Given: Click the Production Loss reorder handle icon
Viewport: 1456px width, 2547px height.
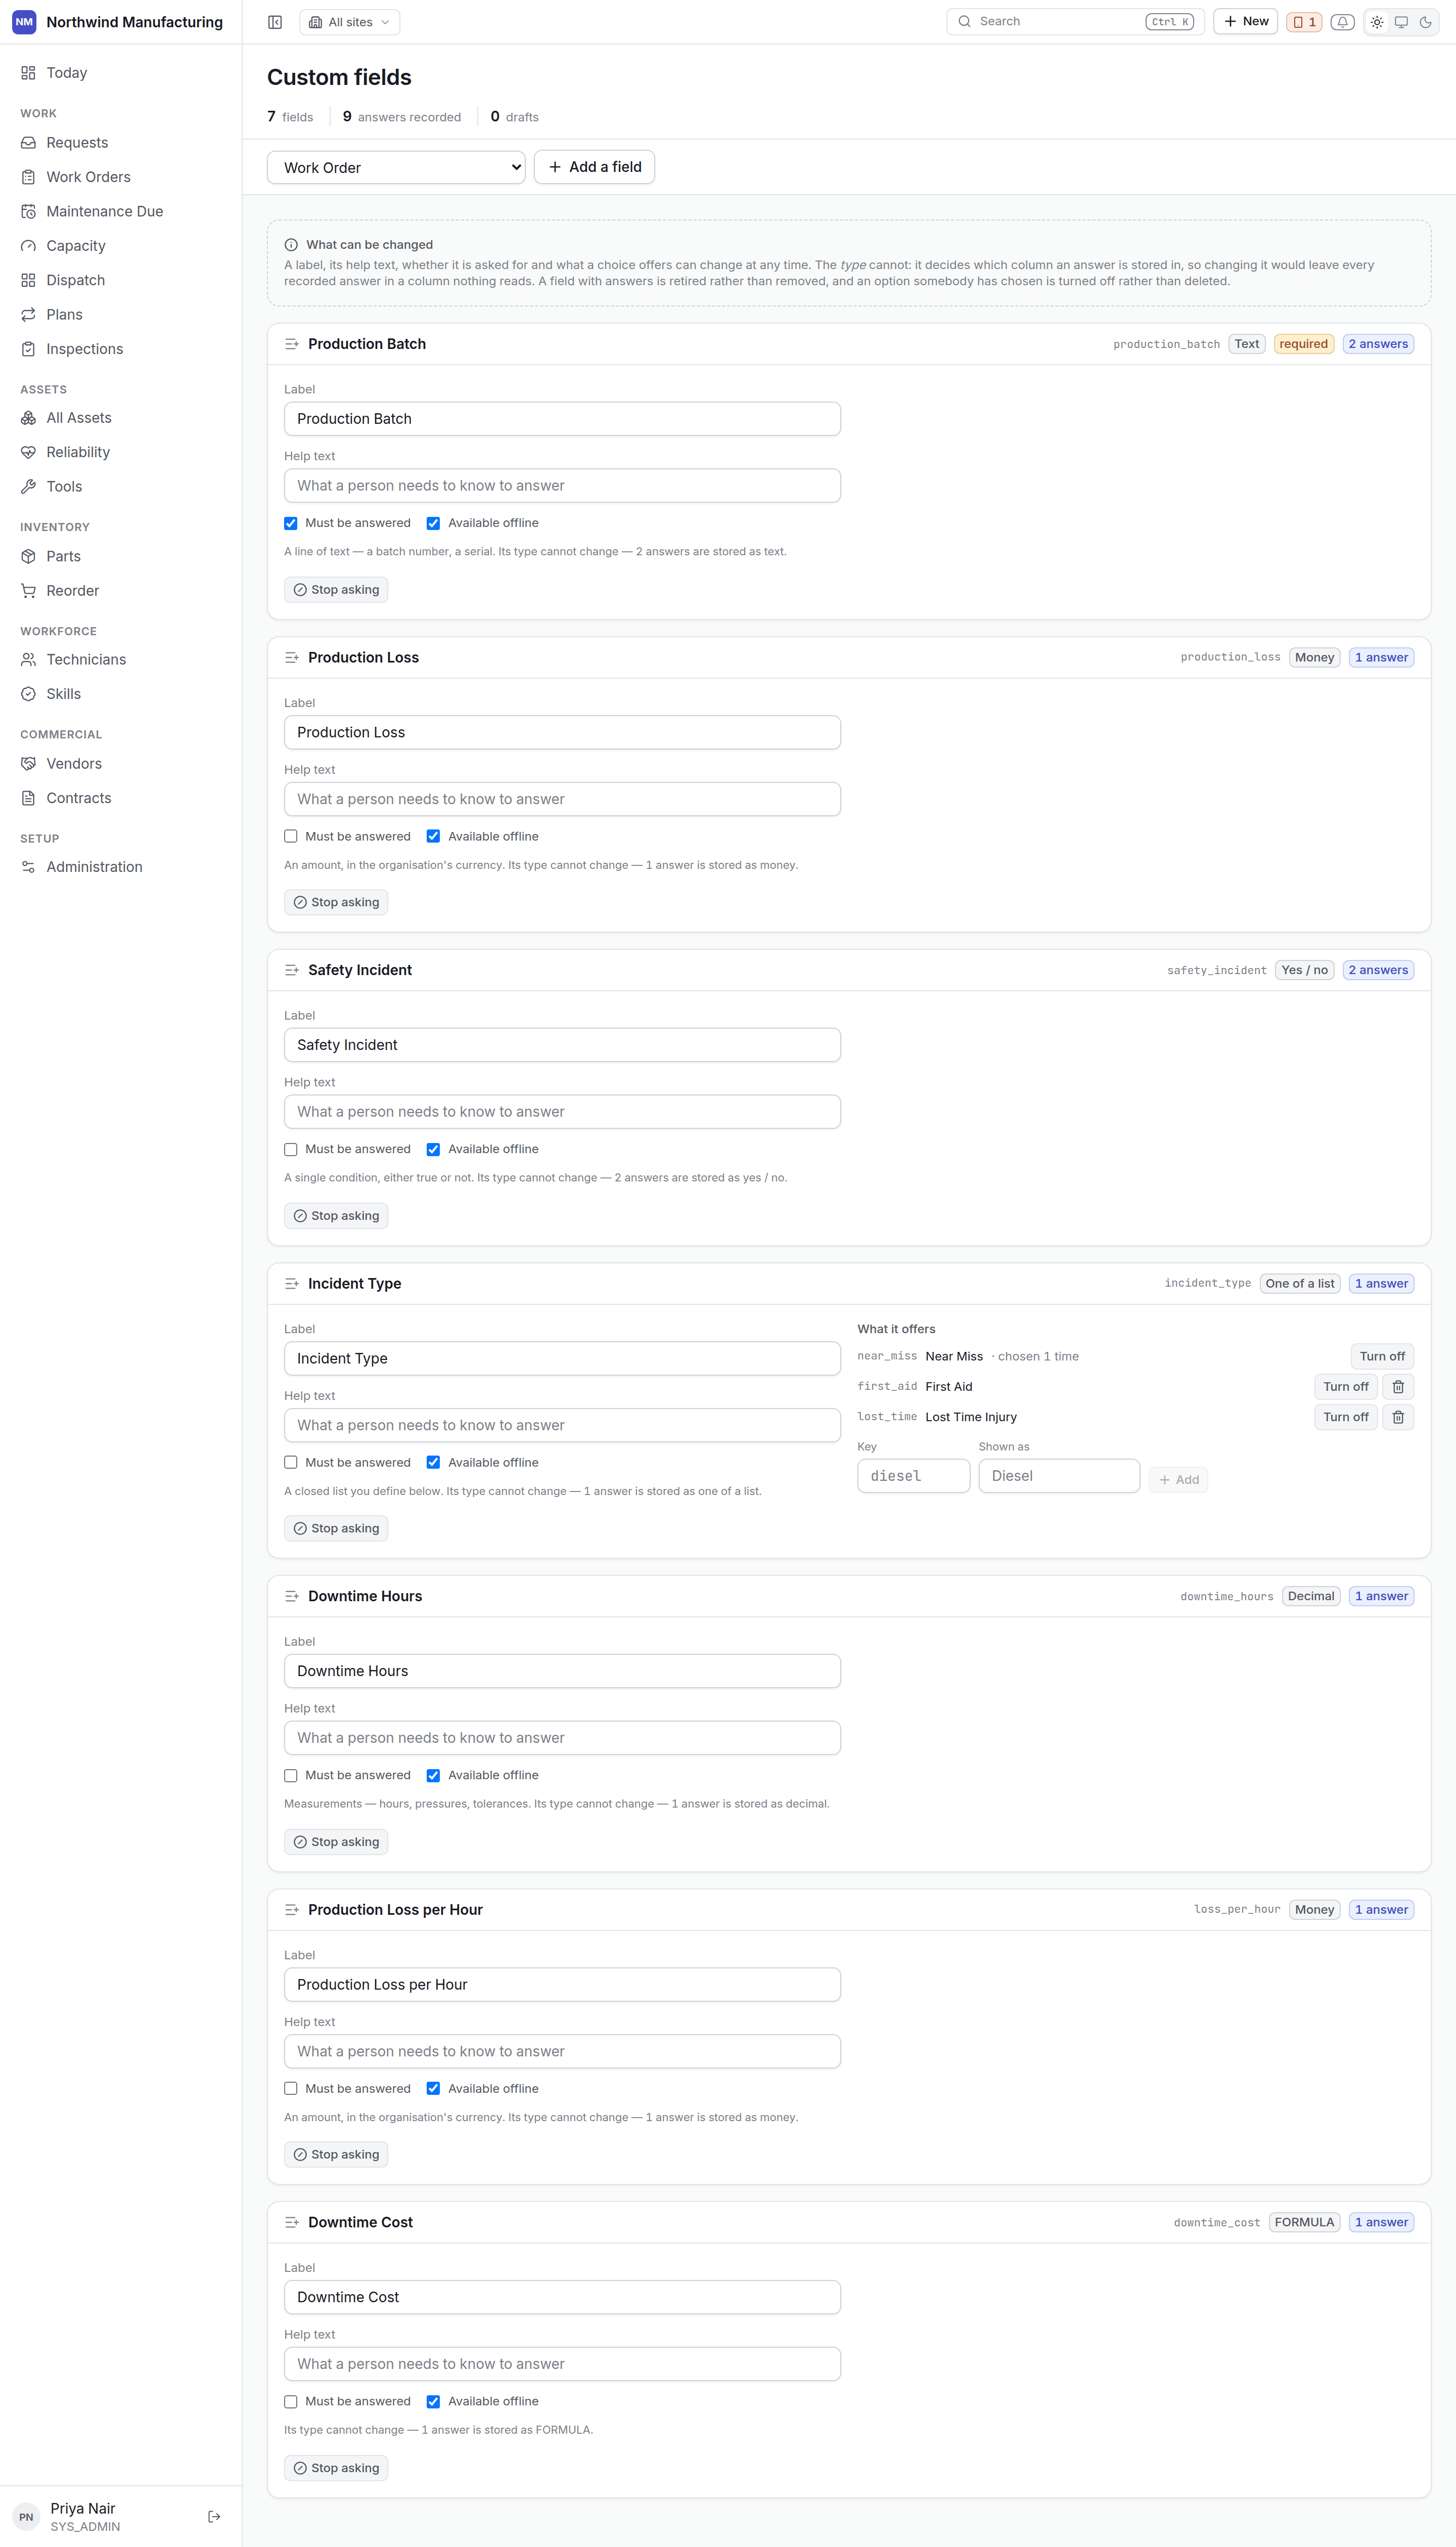Looking at the screenshot, I should point(292,657).
